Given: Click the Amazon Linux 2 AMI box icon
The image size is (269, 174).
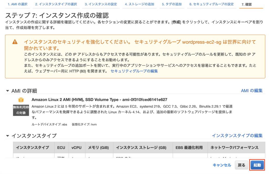Looking at the screenshot, I should click(21, 100).
